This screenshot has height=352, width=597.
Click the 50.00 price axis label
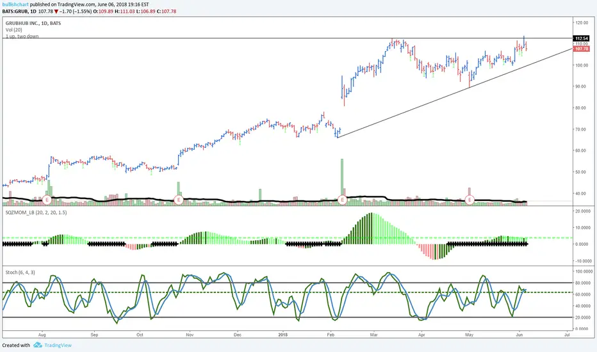(x=582, y=172)
